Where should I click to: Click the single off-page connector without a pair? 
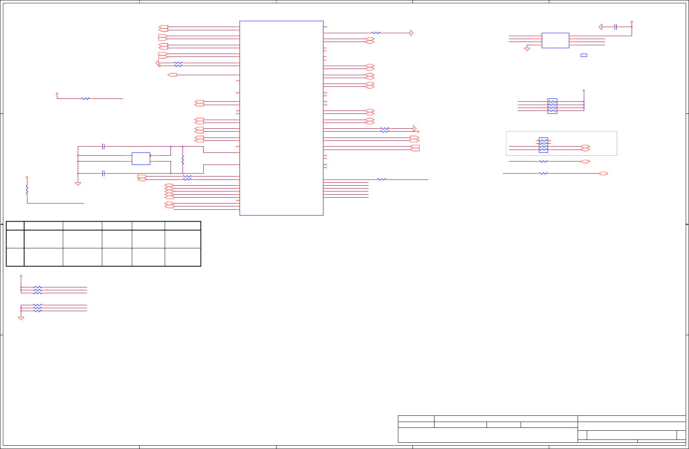(172, 75)
